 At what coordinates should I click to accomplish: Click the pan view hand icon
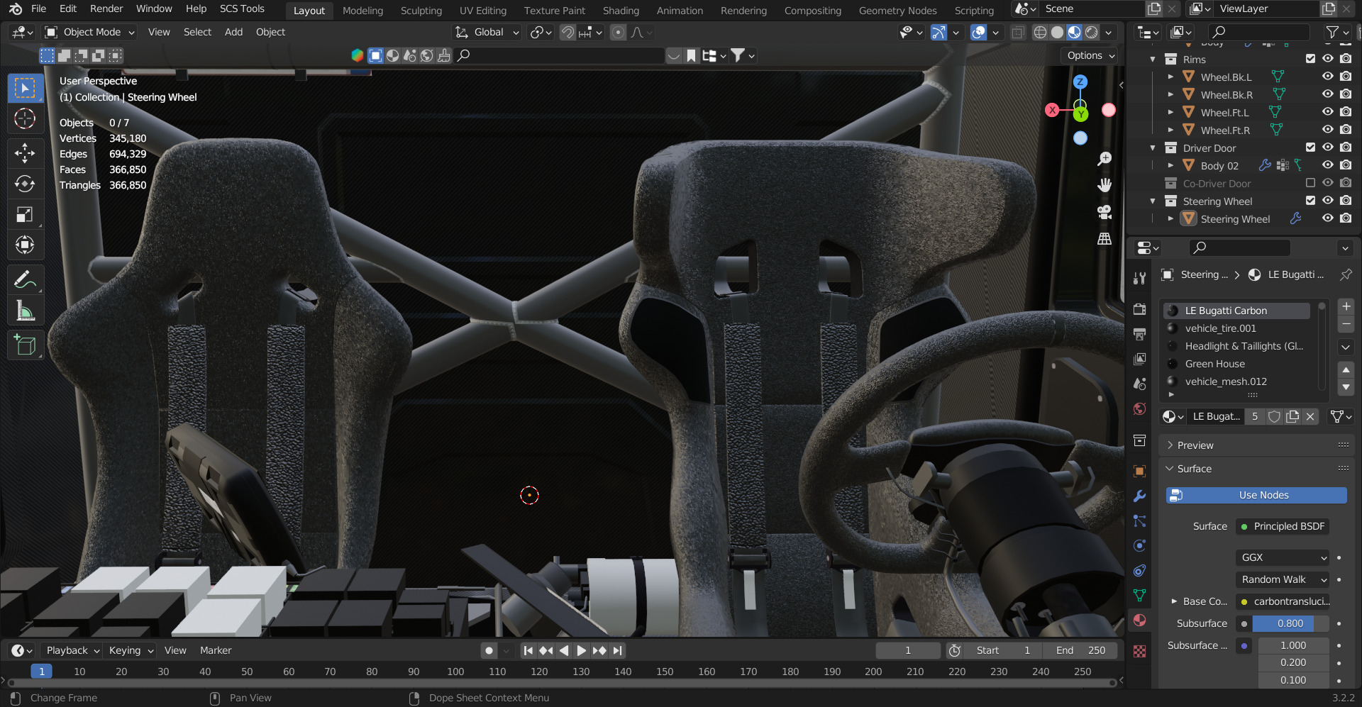pyautogui.click(x=1104, y=185)
